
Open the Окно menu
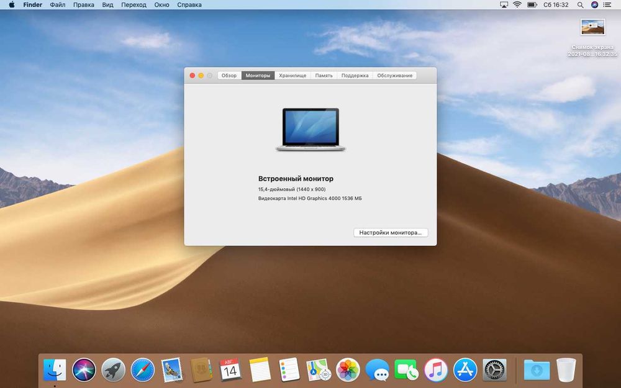click(161, 5)
